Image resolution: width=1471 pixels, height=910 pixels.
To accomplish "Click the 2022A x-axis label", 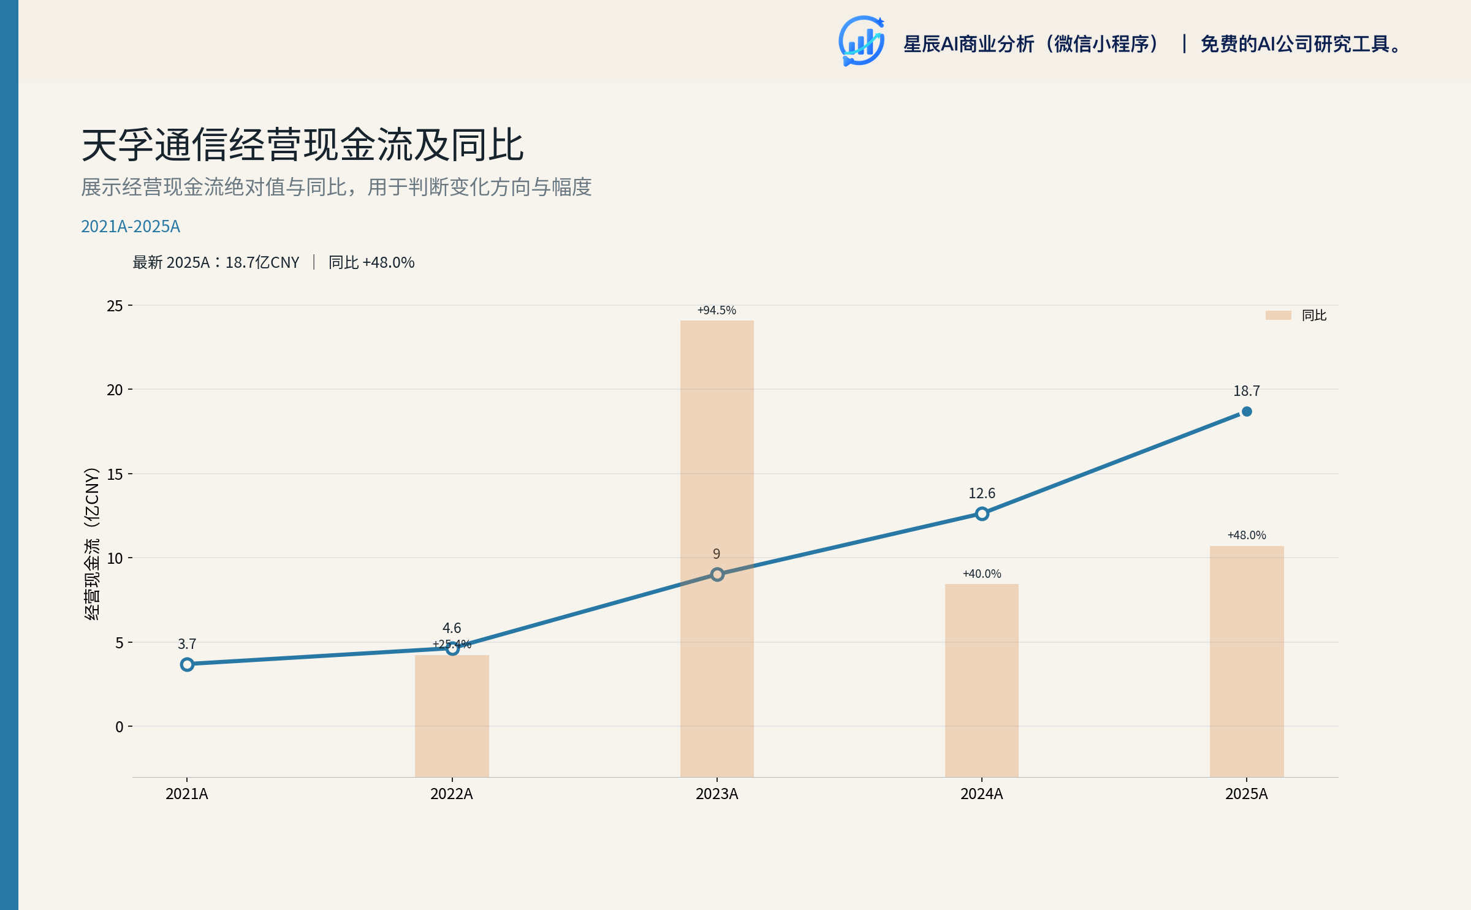I will [452, 794].
